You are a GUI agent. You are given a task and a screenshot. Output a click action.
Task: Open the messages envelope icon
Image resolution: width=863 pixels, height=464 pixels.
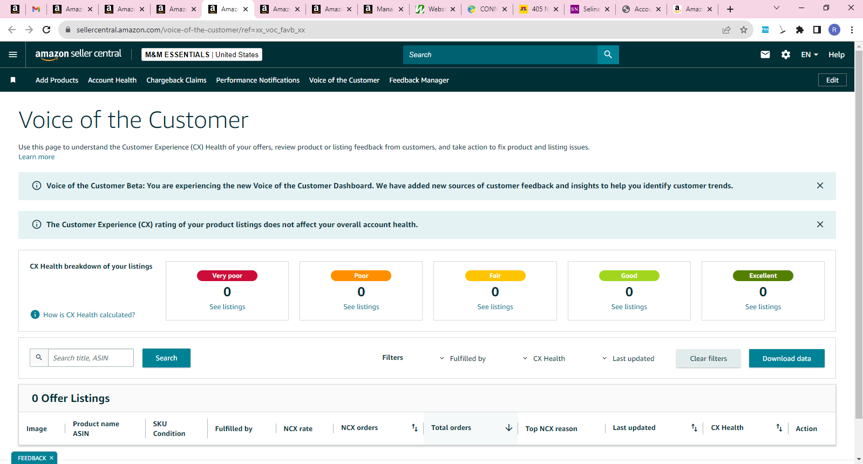coord(765,54)
